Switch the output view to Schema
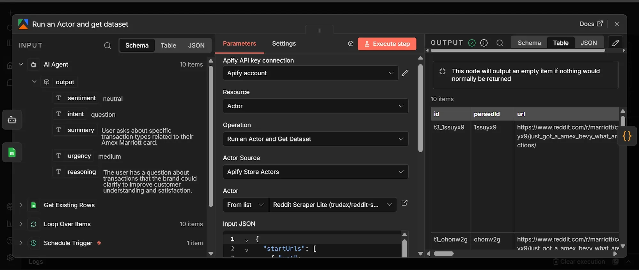This screenshot has width=639, height=270. pos(529,43)
